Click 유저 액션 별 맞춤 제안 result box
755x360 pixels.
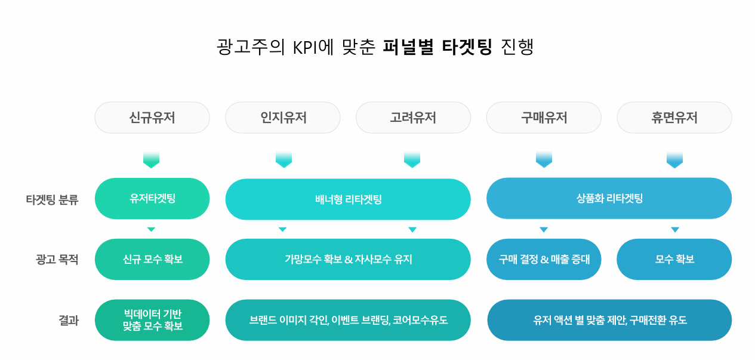(609, 320)
